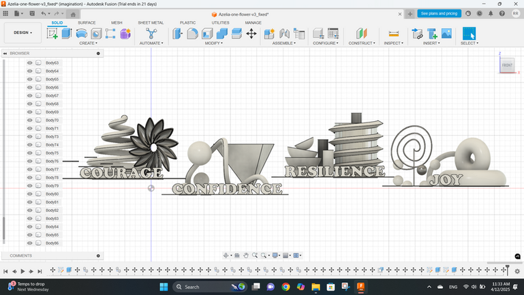Viewport: 524px width, 295px height.
Task: Play the timeline animation
Action: click(x=22, y=271)
